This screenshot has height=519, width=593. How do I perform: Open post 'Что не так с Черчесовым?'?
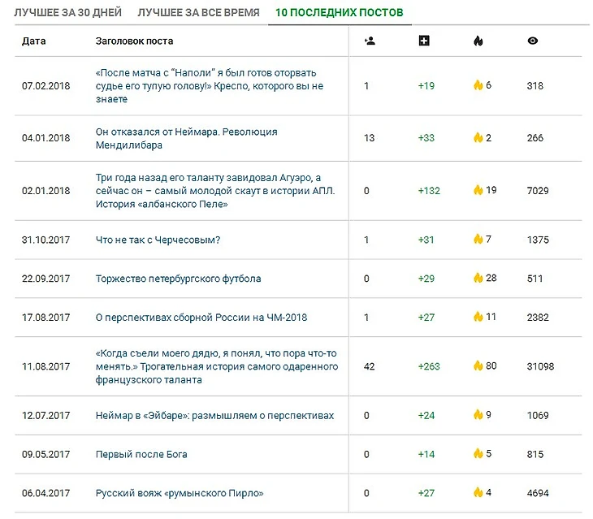tap(158, 240)
